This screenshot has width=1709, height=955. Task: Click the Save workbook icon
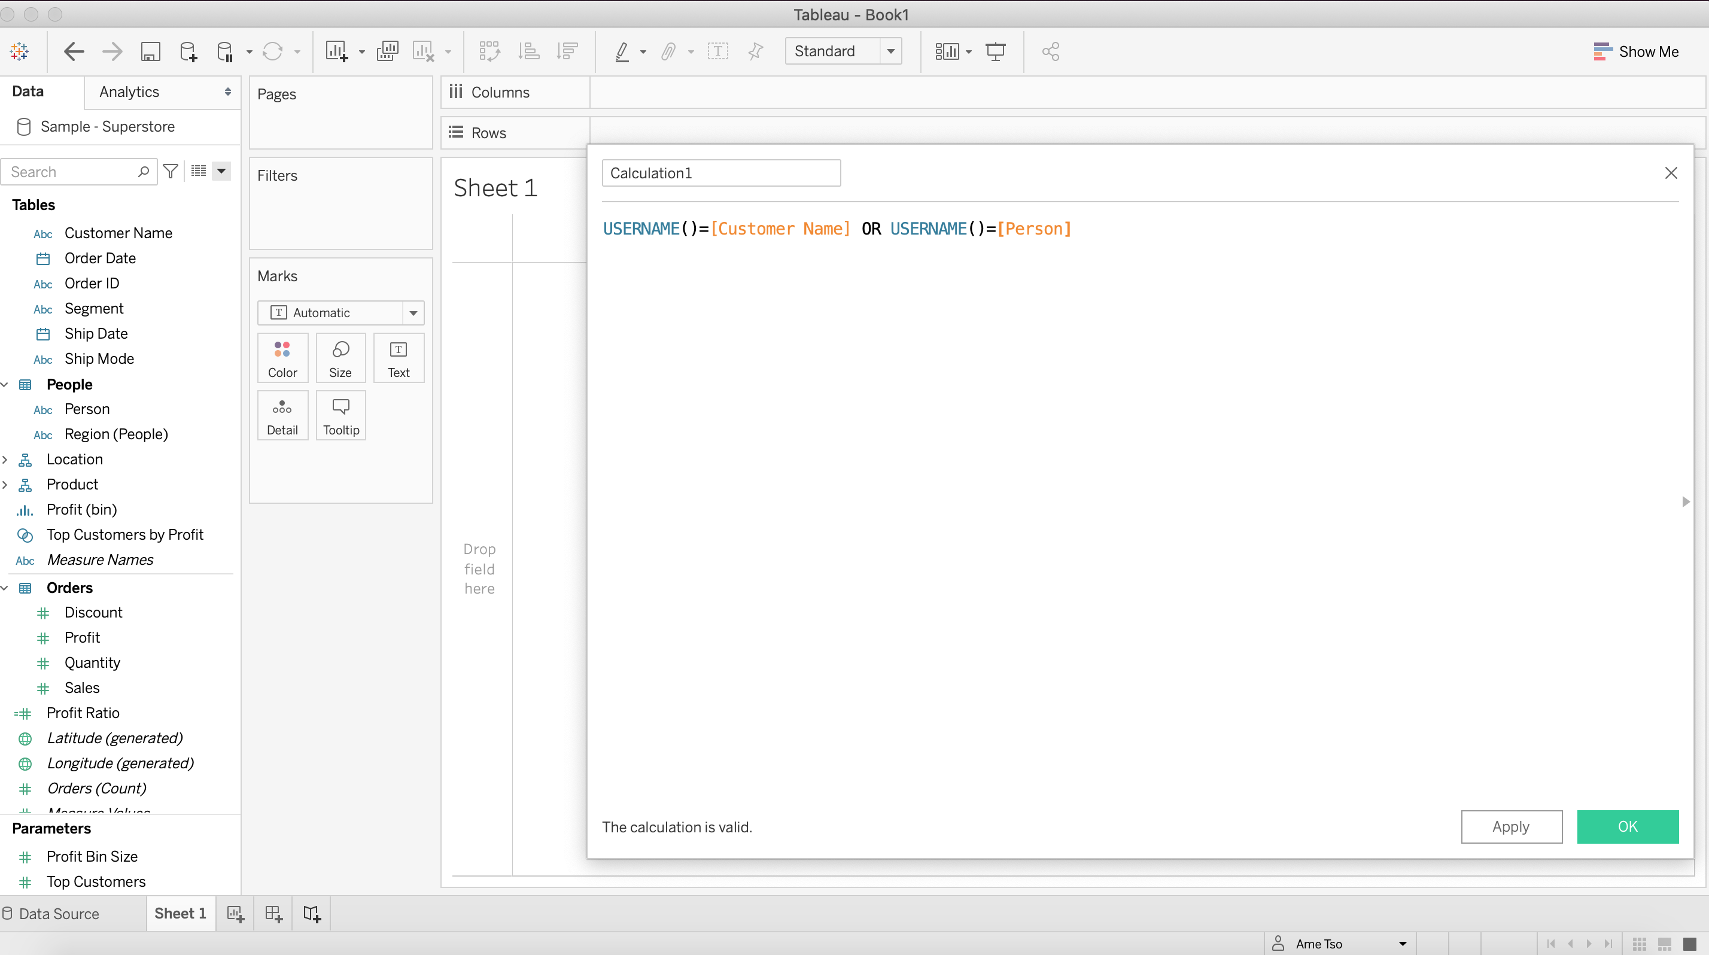click(151, 51)
